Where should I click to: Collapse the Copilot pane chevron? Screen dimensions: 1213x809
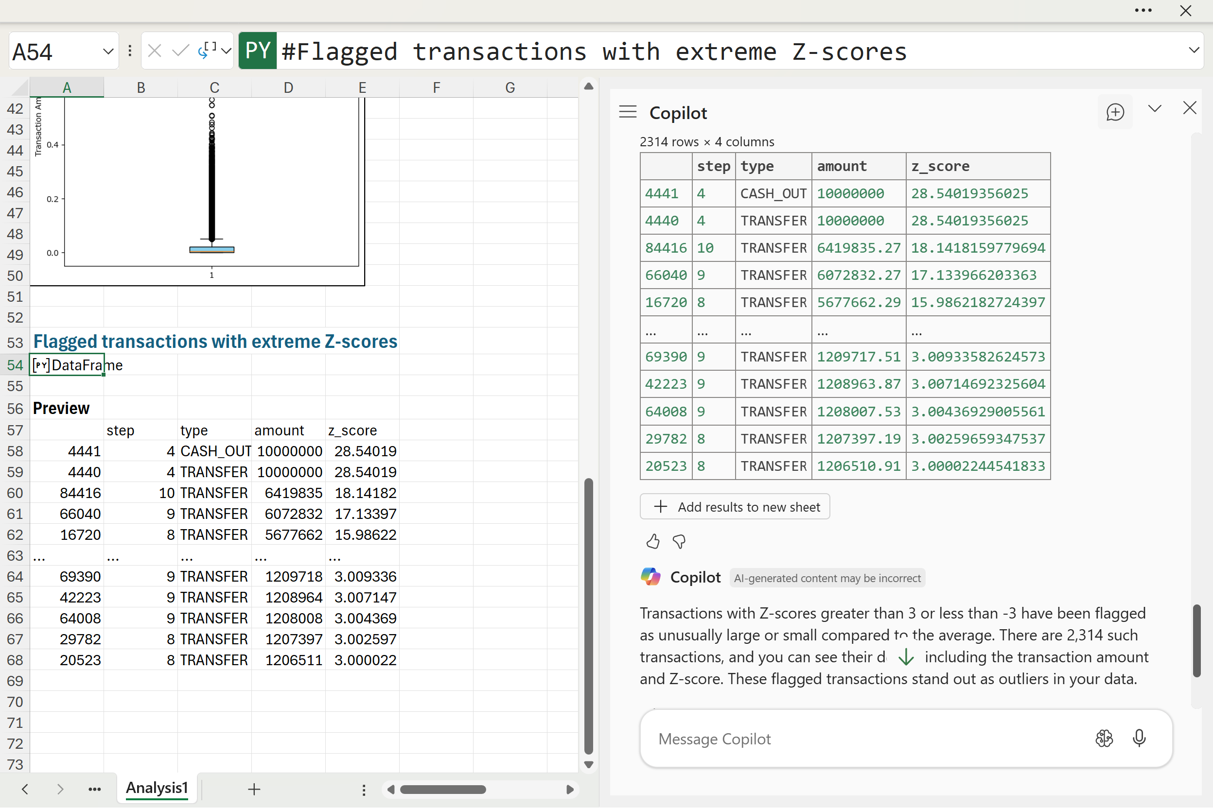pos(1155,109)
